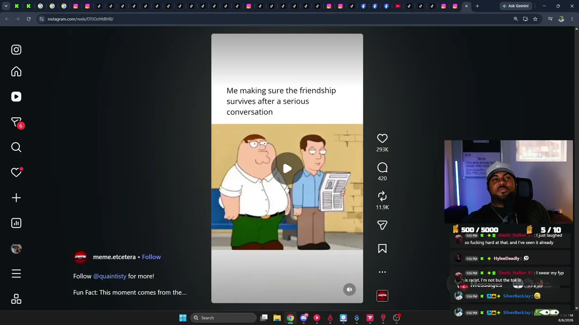
Task: Open Chrome's media controls button
Action: click(x=550, y=19)
